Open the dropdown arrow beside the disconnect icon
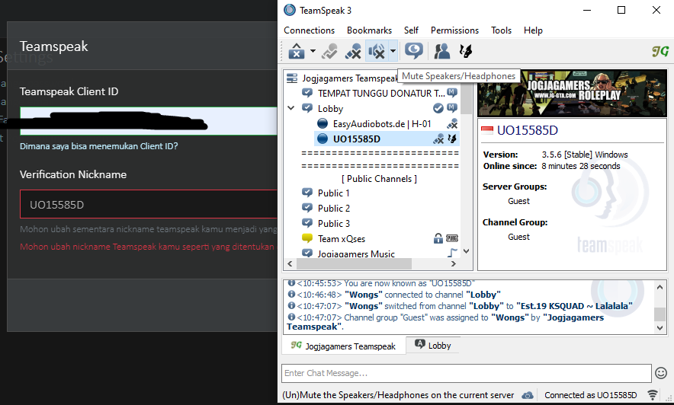Viewport: 674px width, 405px height. pyautogui.click(x=313, y=51)
